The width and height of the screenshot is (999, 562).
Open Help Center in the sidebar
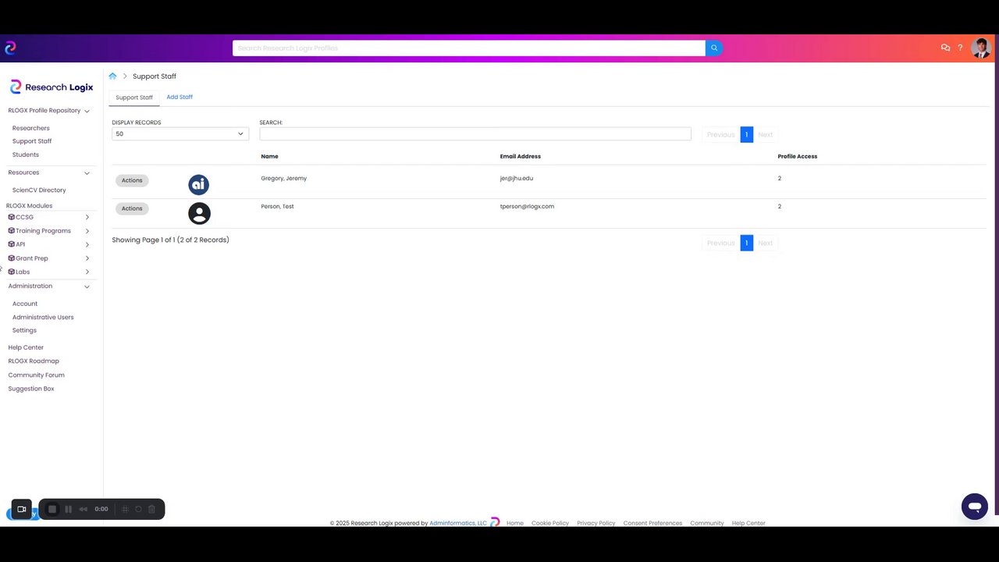click(26, 347)
